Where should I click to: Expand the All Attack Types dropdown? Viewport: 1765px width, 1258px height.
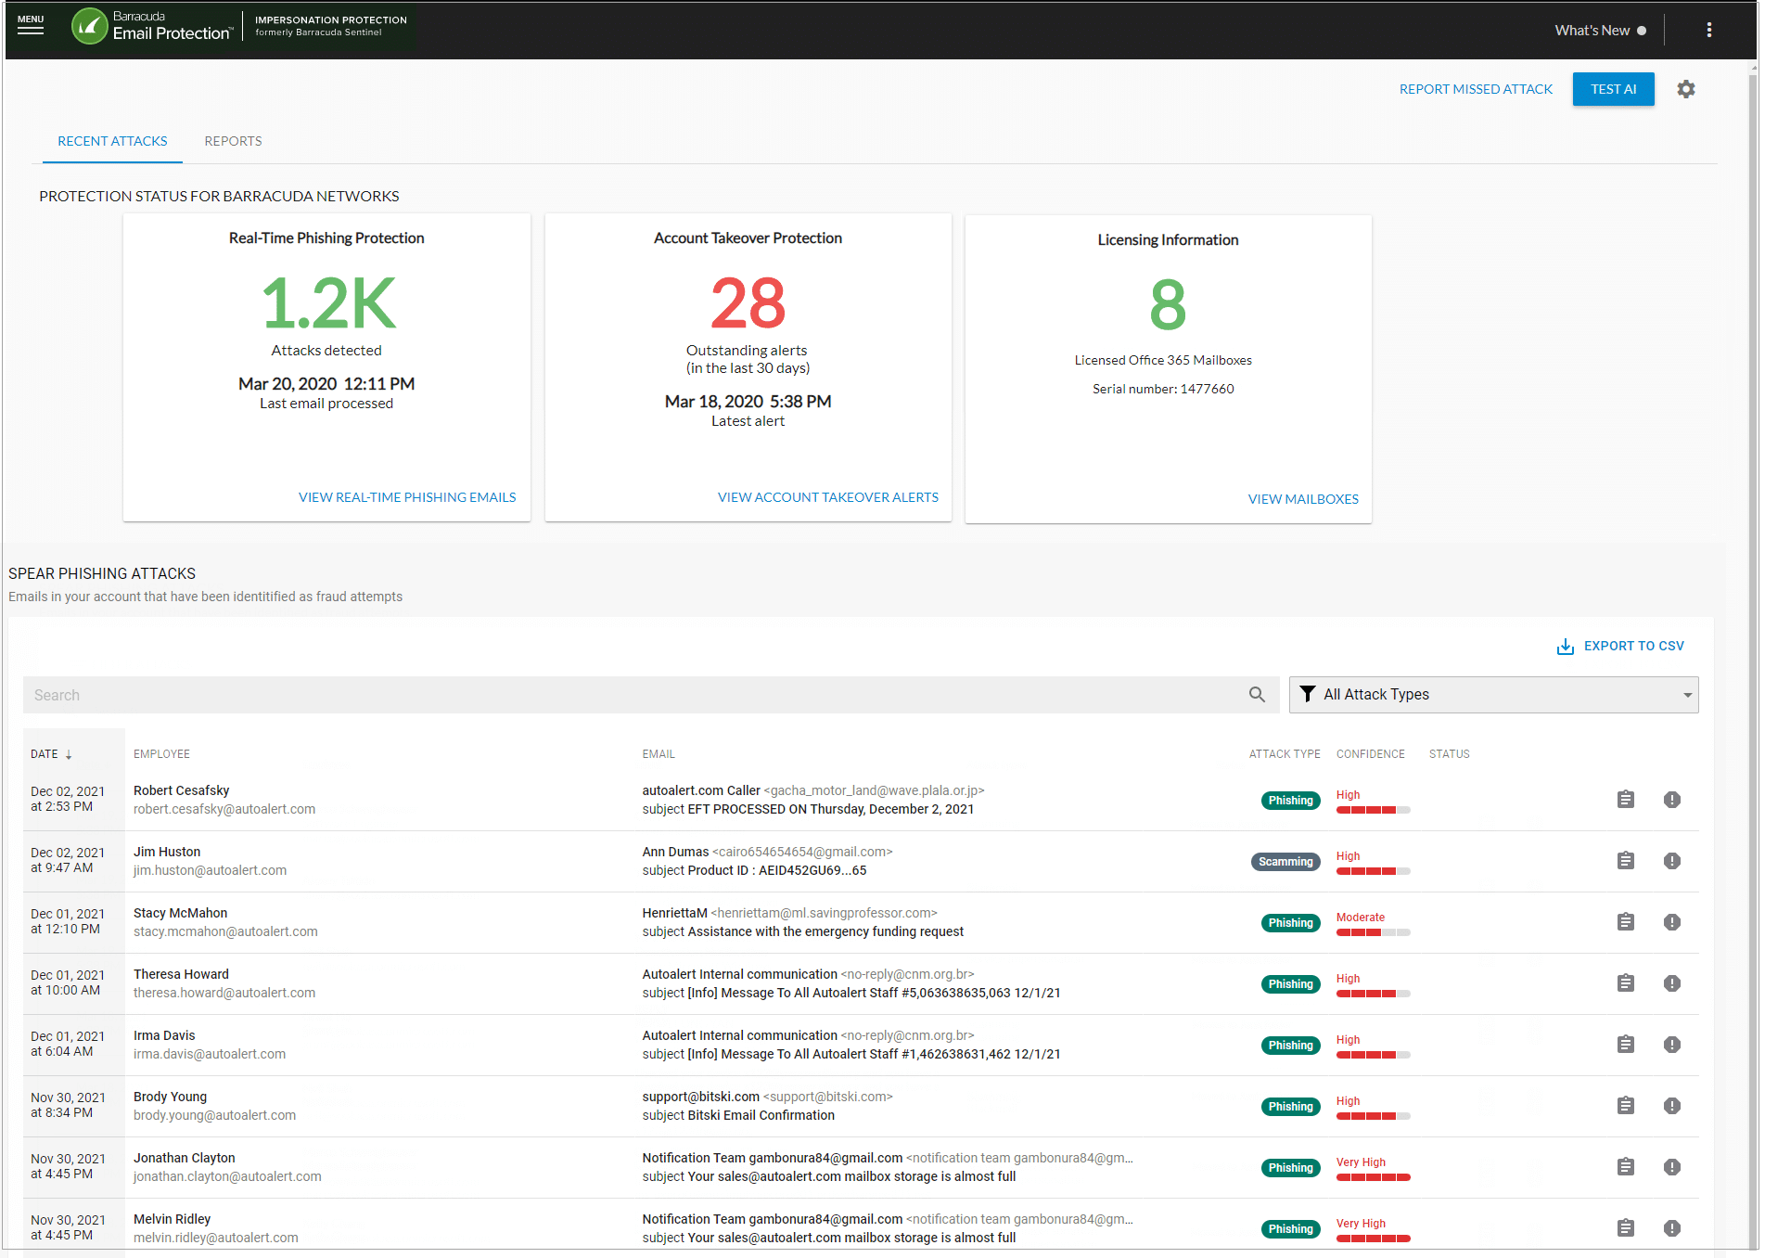pyautogui.click(x=1493, y=695)
